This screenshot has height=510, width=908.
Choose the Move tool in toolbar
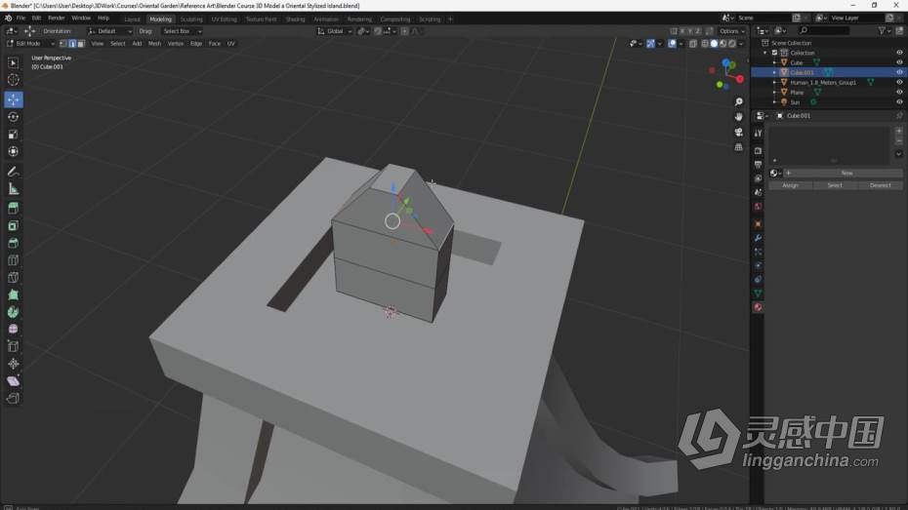point(14,99)
